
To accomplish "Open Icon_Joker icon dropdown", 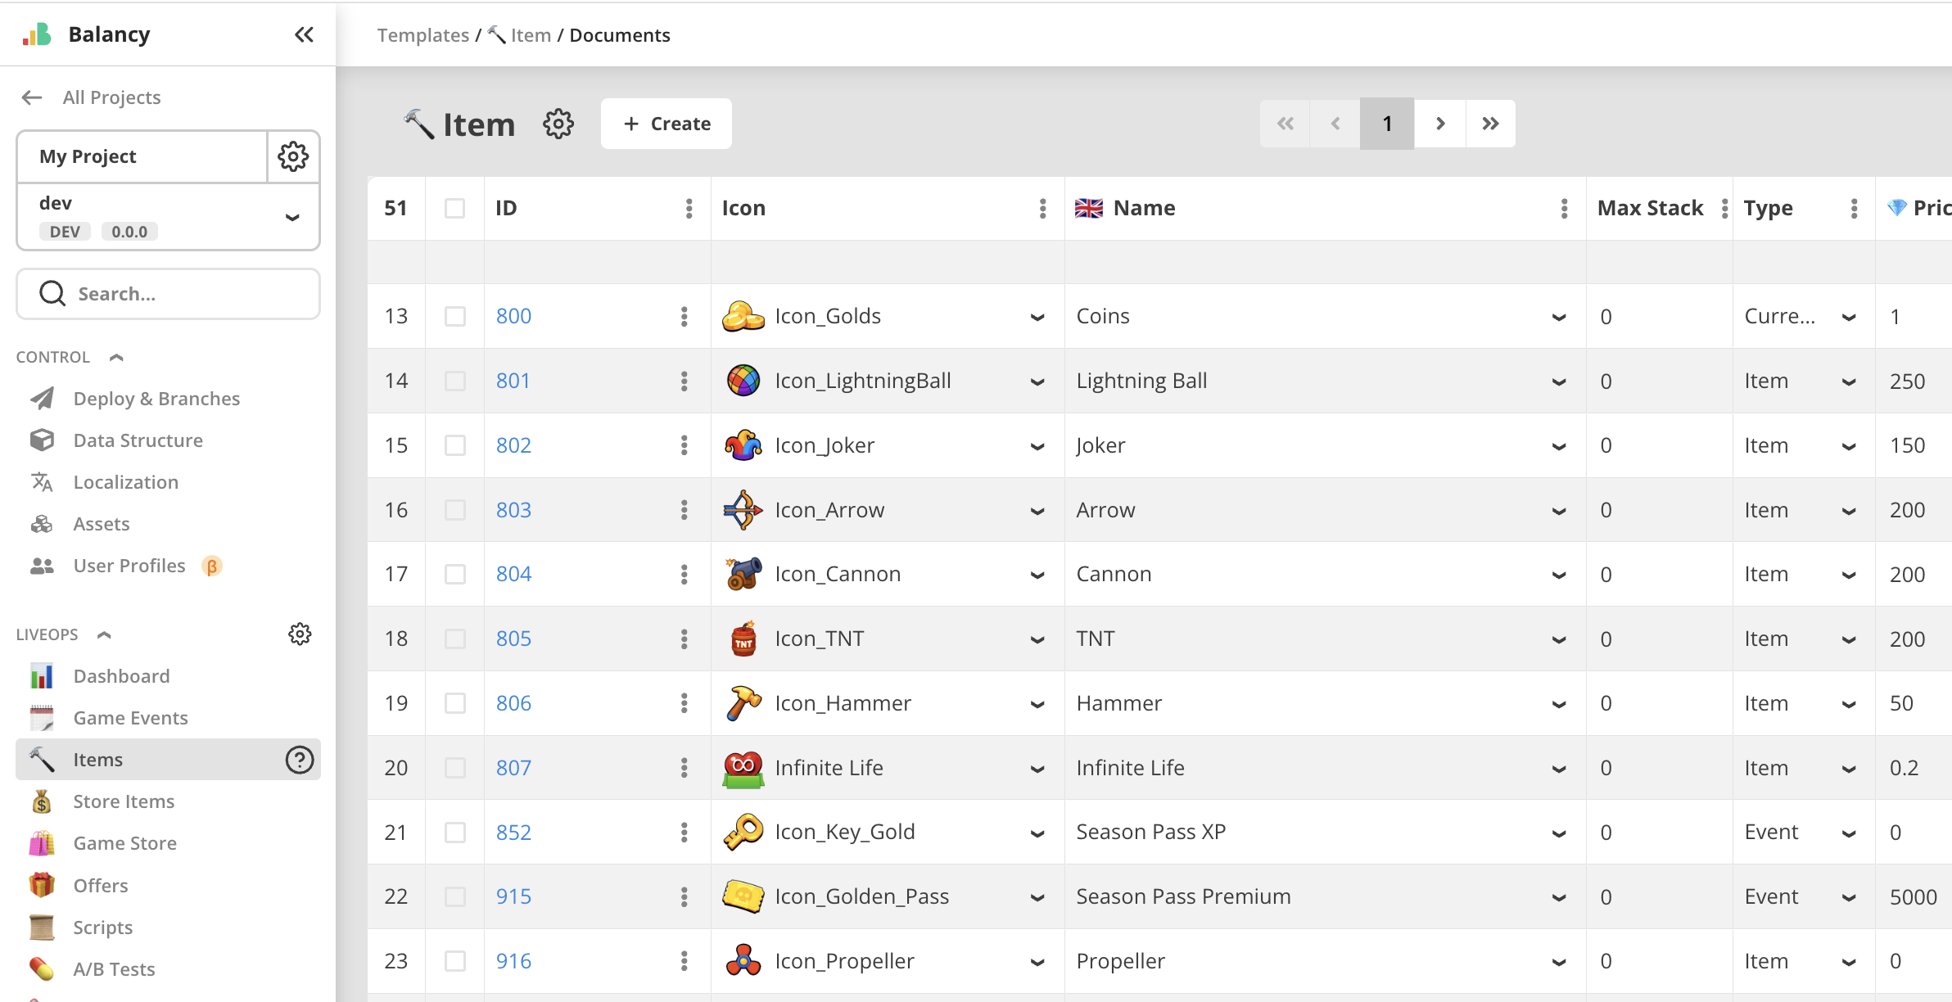I will tap(1037, 446).
